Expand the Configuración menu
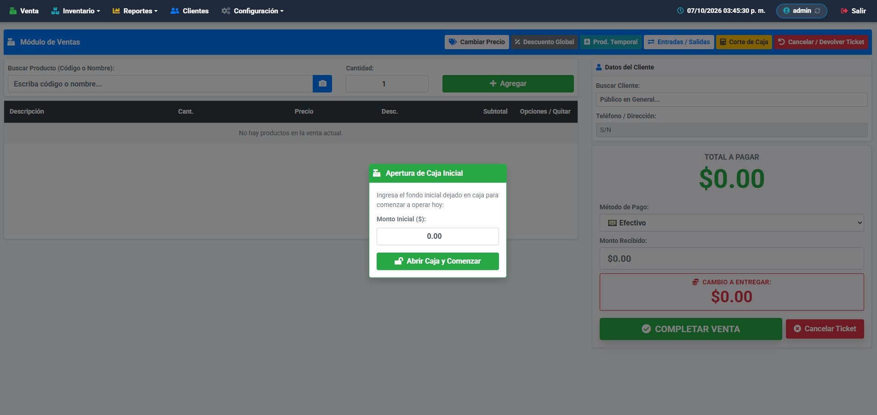 [252, 11]
